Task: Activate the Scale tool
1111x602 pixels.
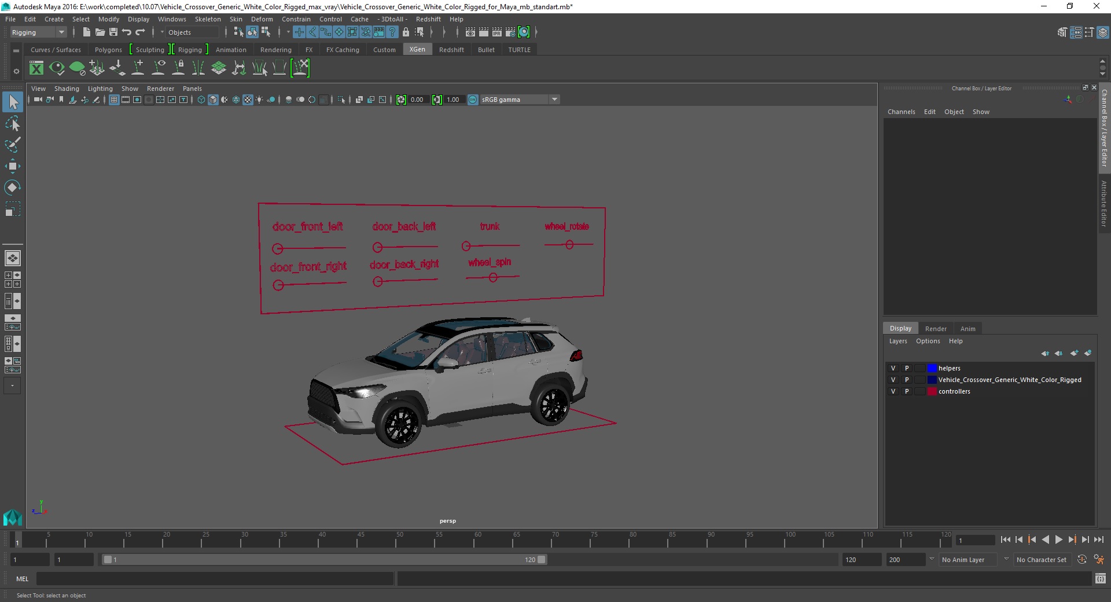Action: [x=13, y=209]
